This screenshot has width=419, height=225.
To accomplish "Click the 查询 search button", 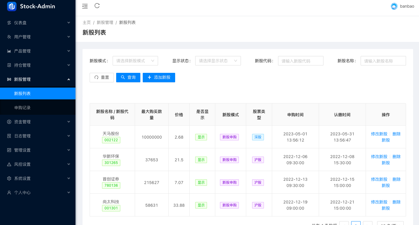I will pos(128,77).
